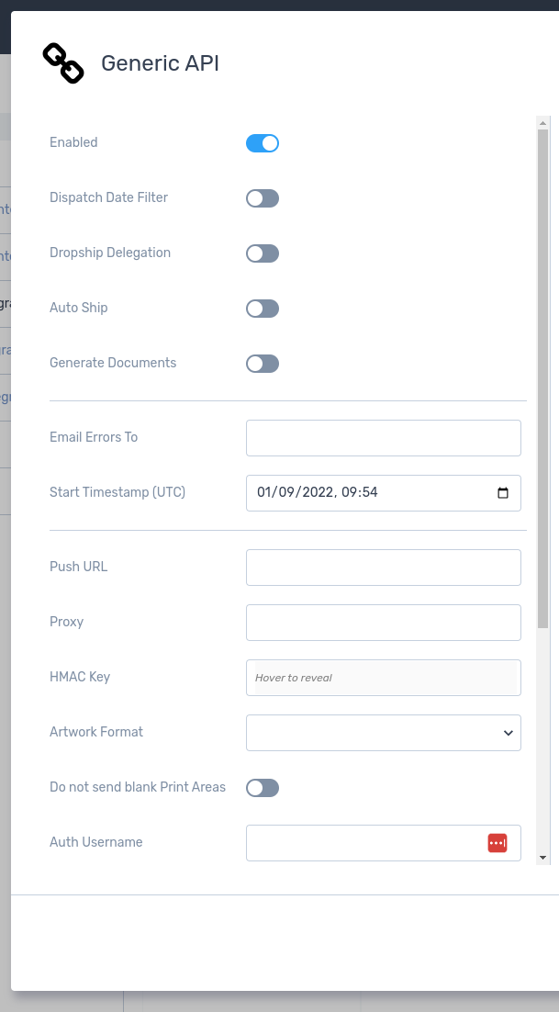Open calendar picker in Start Timestamp field
559x1012 pixels.
click(x=503, y=493)
